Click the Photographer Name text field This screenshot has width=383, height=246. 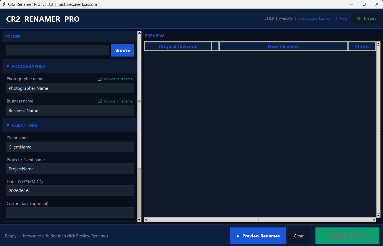click(70, 88)
